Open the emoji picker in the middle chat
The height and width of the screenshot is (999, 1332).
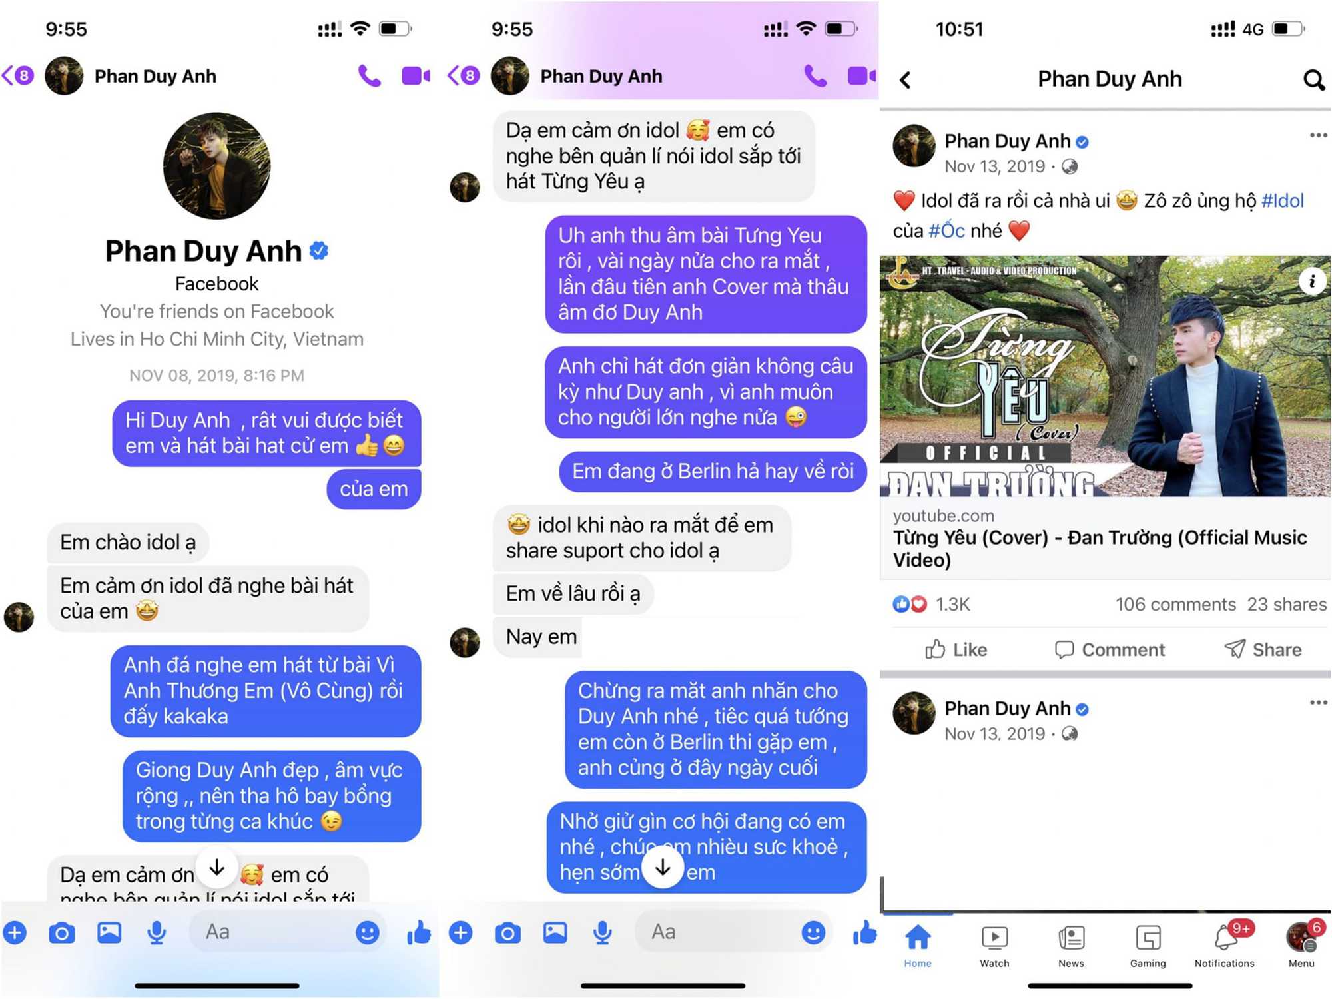tap(813, 932)
